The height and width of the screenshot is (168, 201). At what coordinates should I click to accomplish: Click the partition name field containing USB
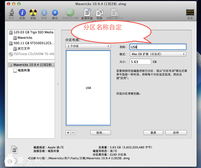(x=158, y=47)
